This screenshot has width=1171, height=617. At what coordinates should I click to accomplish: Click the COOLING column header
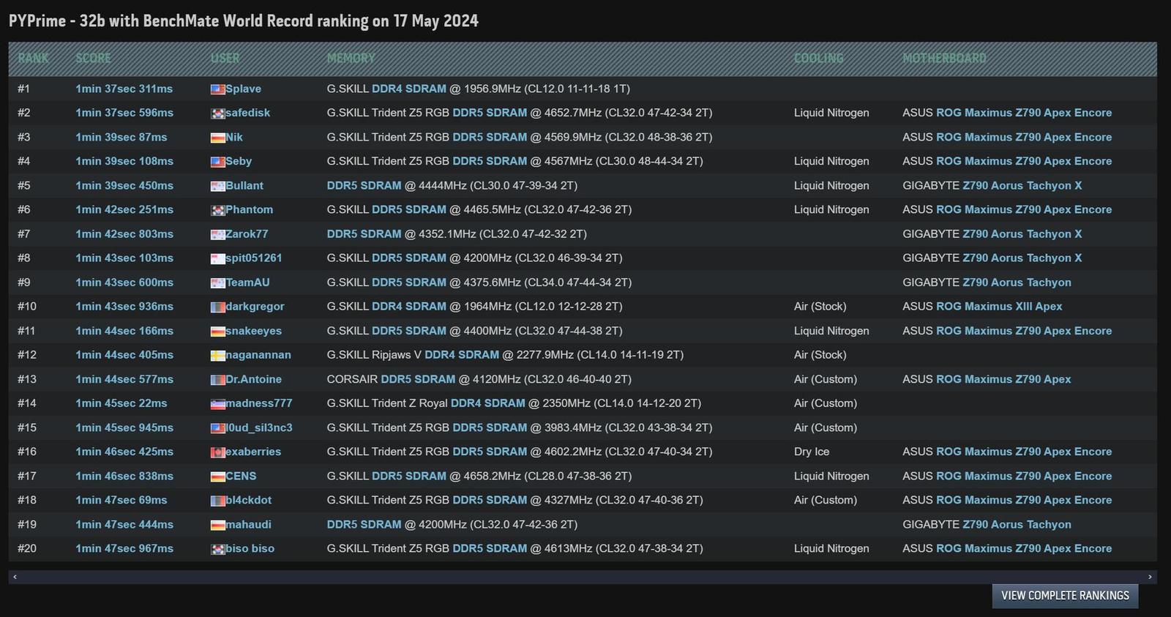pos(819,59)
